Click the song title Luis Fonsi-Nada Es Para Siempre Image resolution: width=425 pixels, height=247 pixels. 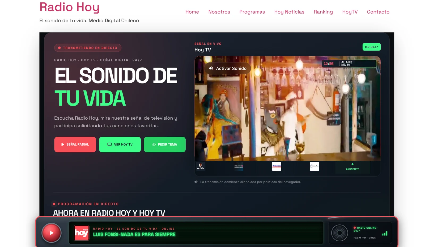(134, 235)
